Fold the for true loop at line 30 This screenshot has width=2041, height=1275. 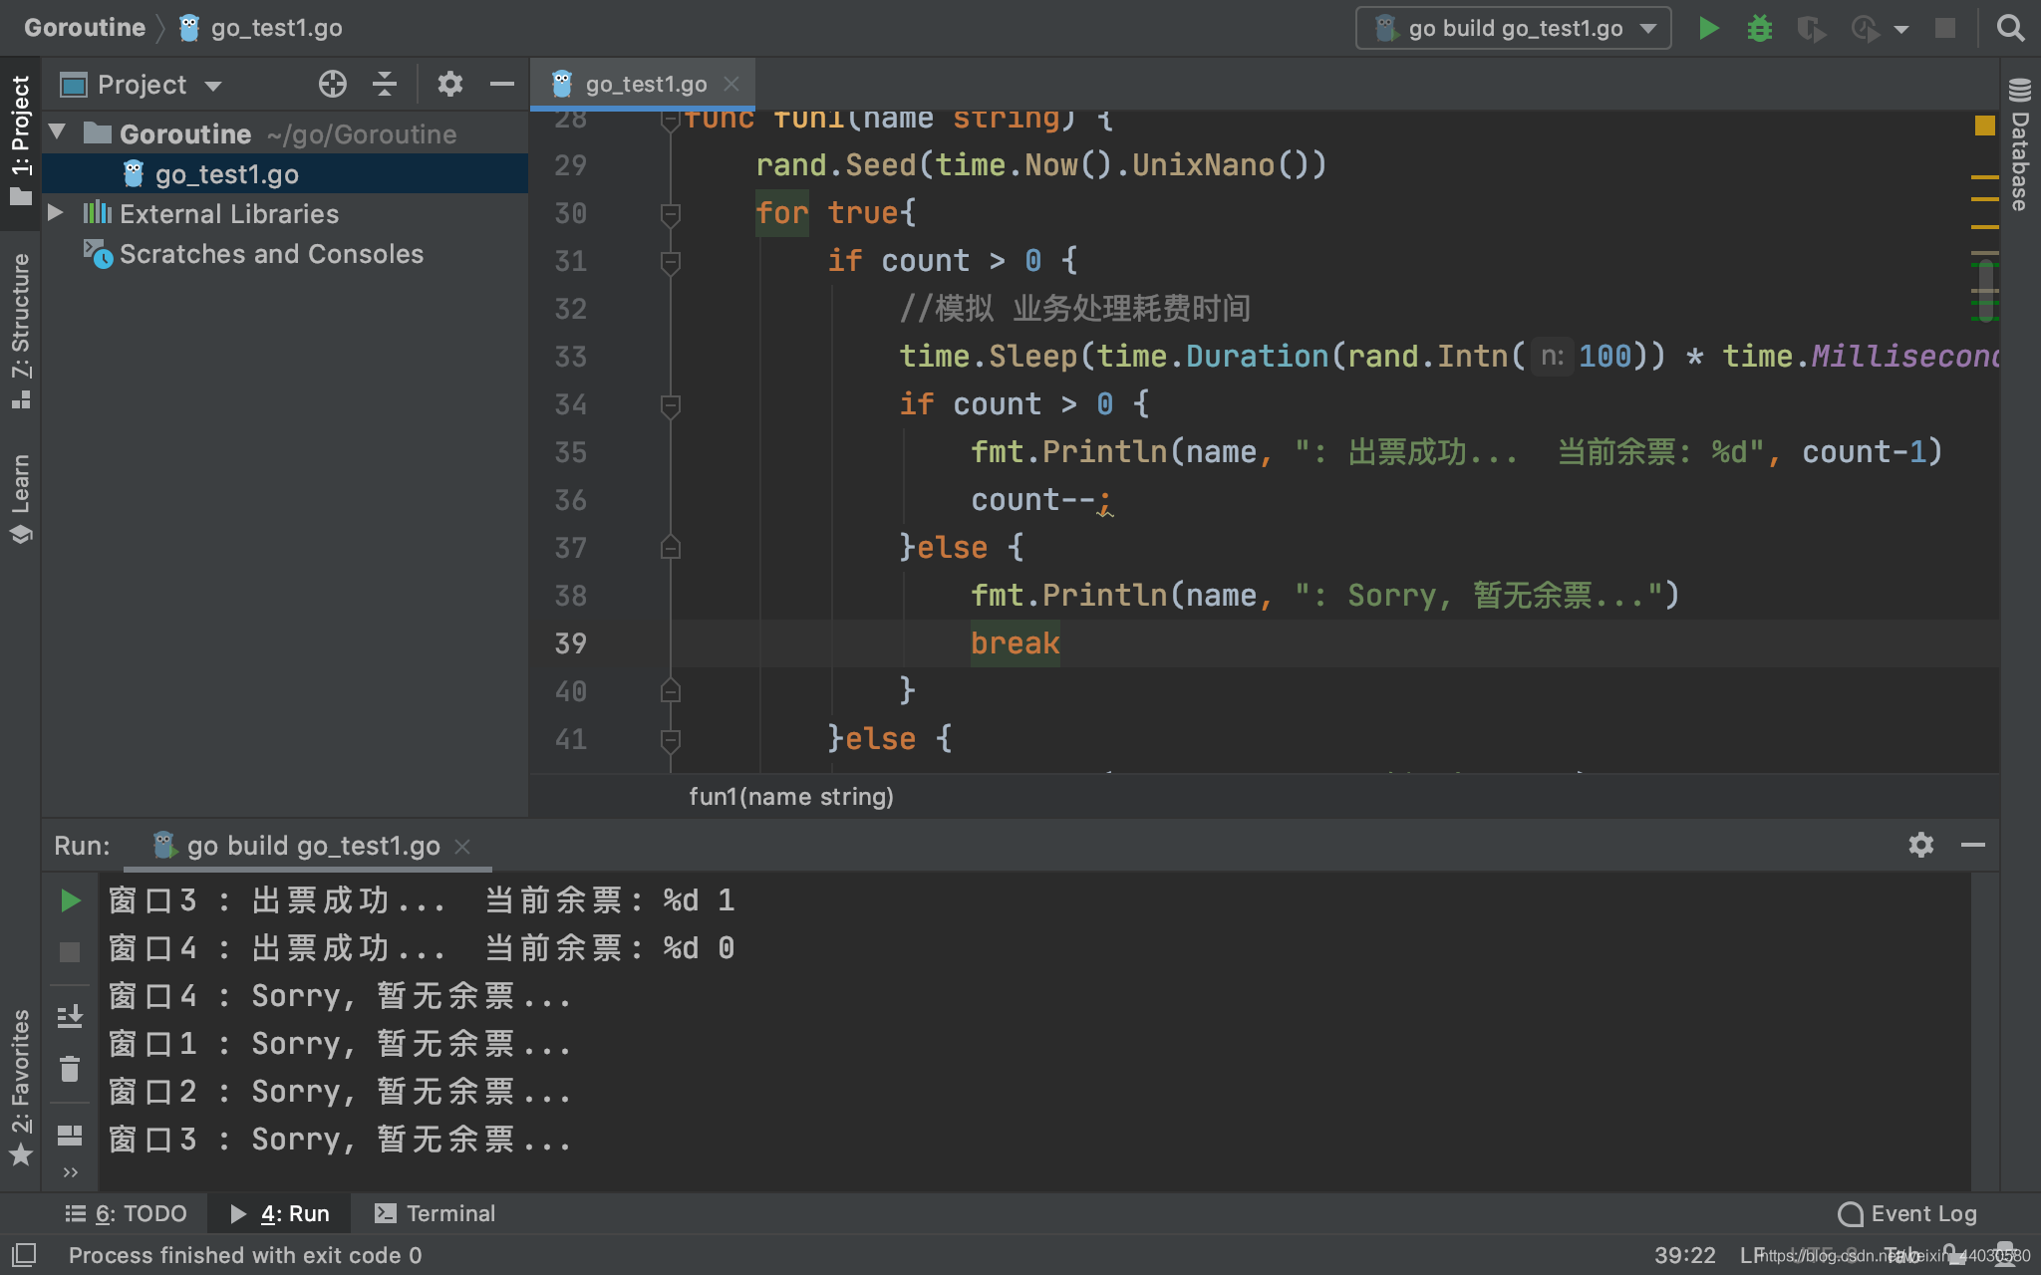tap(670, 213)
